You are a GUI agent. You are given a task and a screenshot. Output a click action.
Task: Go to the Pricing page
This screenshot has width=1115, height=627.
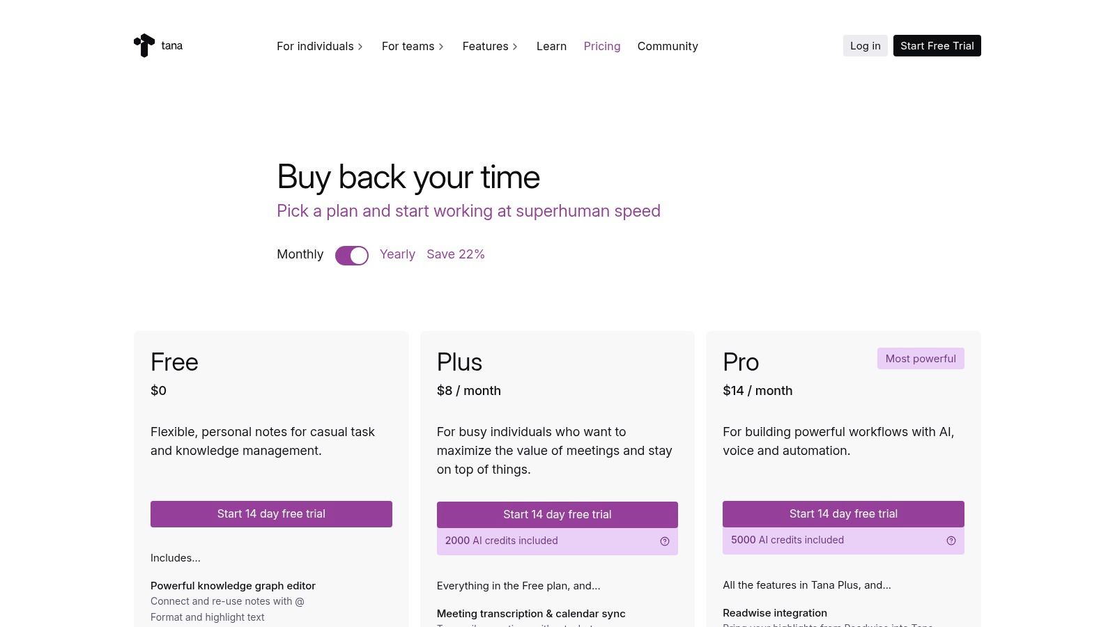click(x=602, y=46)
